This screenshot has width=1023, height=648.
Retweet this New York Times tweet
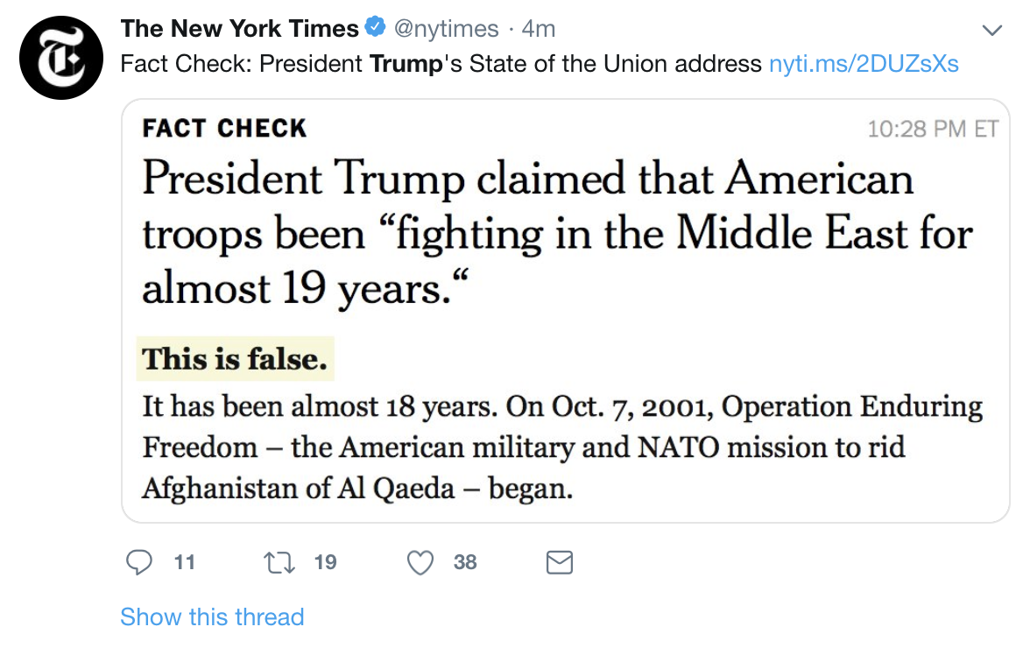pos(279,562)
